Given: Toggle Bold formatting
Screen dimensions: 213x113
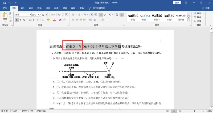Looking at the screenshot, I should pyautogui.click(x=17, y=20).
